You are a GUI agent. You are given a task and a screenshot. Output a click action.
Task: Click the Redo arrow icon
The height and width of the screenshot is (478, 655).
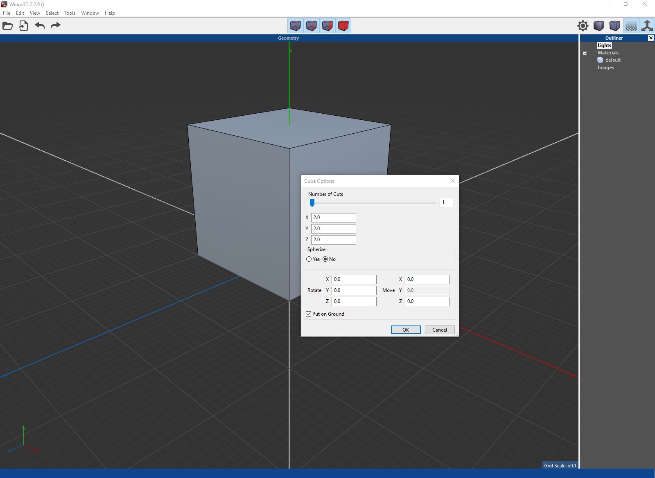[55, 26]
